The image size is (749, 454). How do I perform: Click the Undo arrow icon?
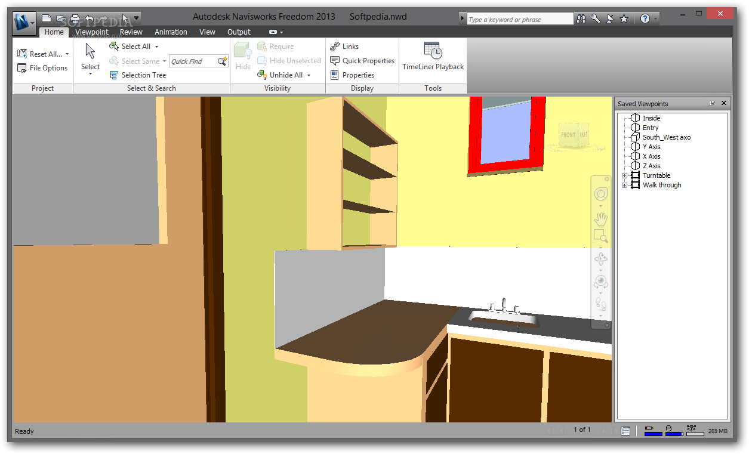[x=90, y=18]
